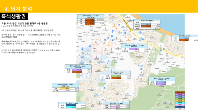Select the '4. 단지 분석' slide heading
This screenshot has height=111, width=198.
click(18, 9)
